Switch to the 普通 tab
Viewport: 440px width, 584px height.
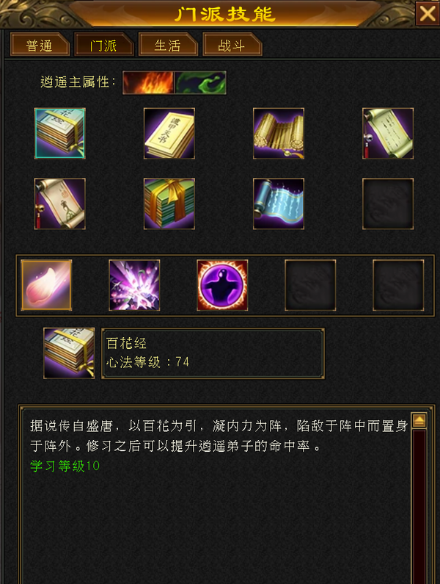click(x=40, y=44)
